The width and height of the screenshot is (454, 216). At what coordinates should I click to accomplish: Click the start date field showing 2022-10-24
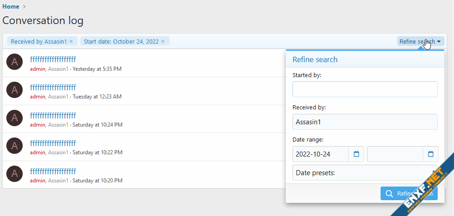320,154
